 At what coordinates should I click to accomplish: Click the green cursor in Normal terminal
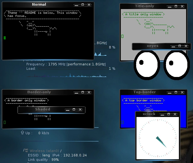[x=5, y=38]
